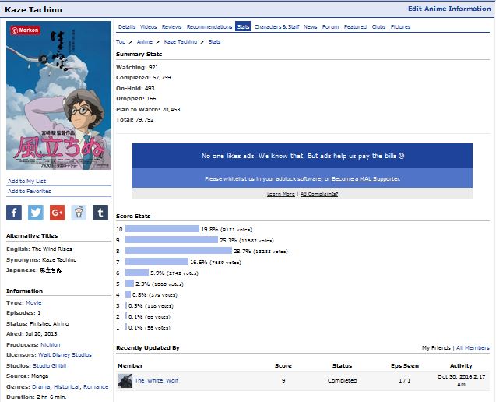496x402 pixels.
Task: Share via Google Plus icon
Action: coord(57,213)
